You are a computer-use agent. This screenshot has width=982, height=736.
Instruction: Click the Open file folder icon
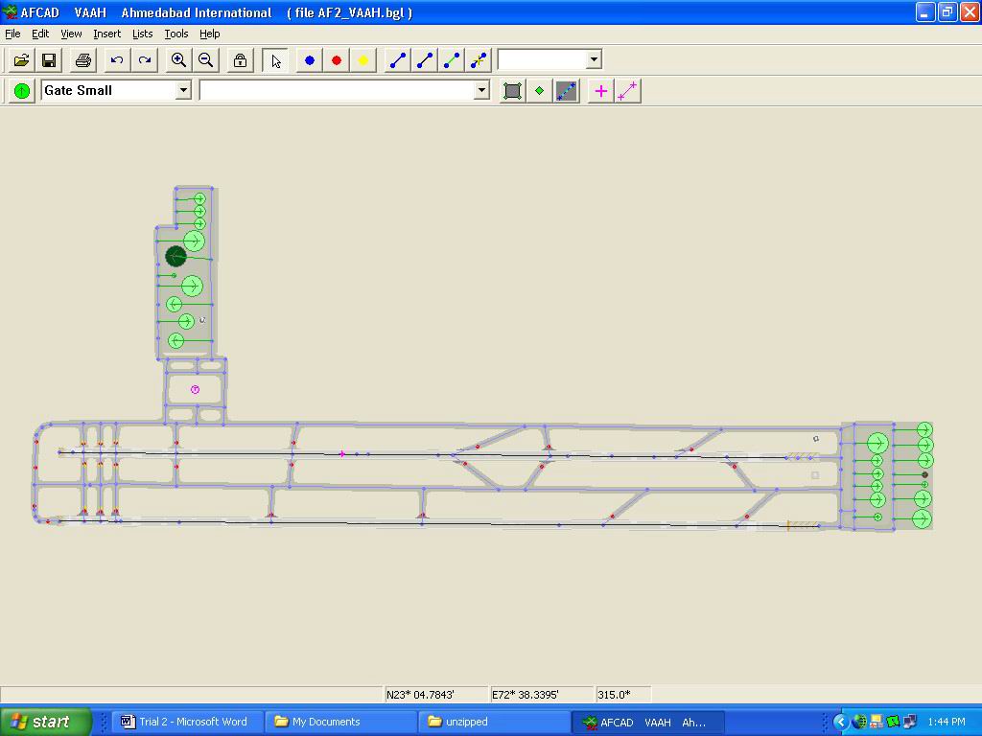coord(21,60)
